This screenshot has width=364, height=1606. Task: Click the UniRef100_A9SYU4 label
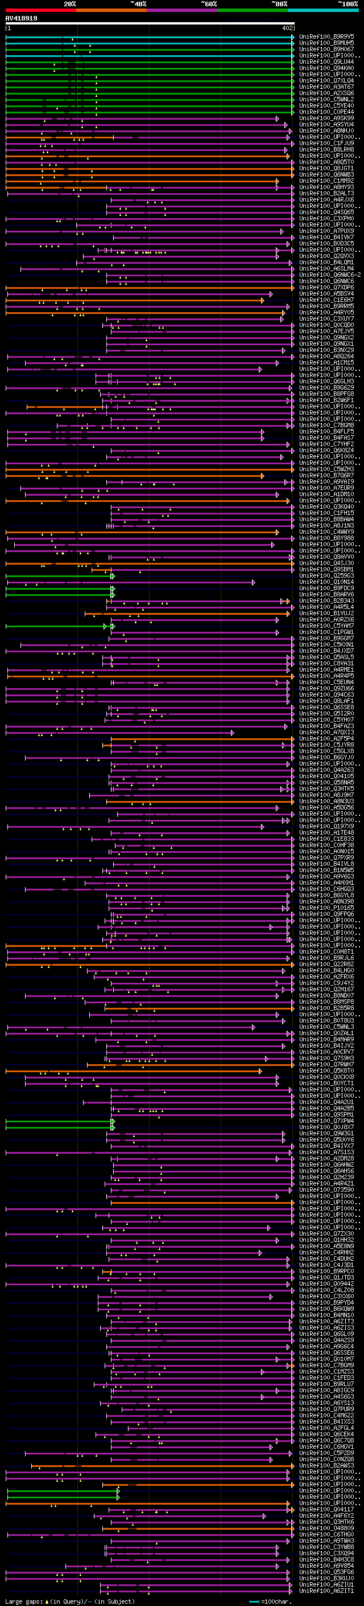click(326, 124)
